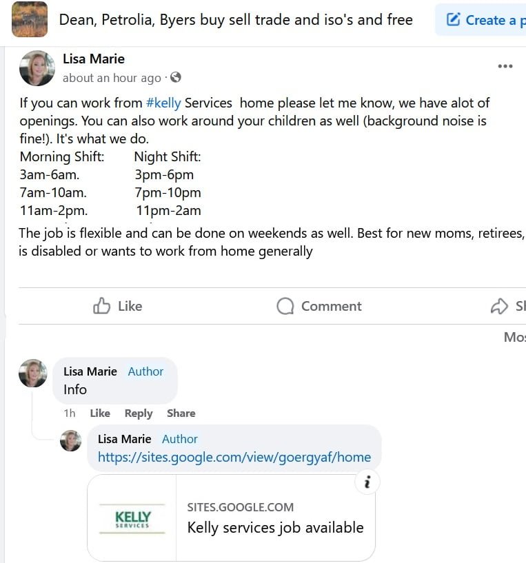Screen dimensions: 526x563
Task: Share the "Info" comment
Action: (181, 413)
